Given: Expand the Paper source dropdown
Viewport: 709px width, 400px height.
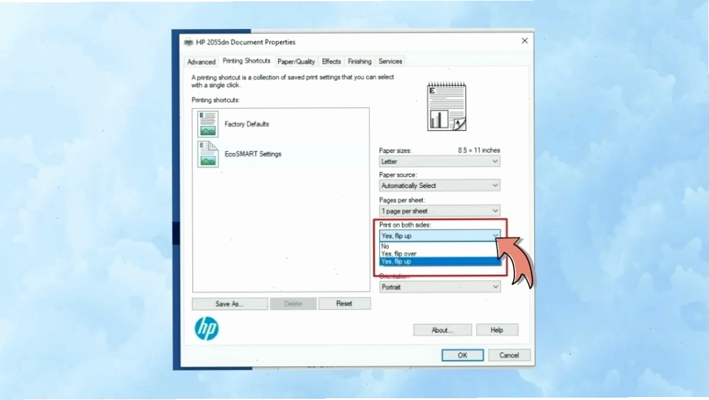Looking at the screenshot, I should 440,186.
